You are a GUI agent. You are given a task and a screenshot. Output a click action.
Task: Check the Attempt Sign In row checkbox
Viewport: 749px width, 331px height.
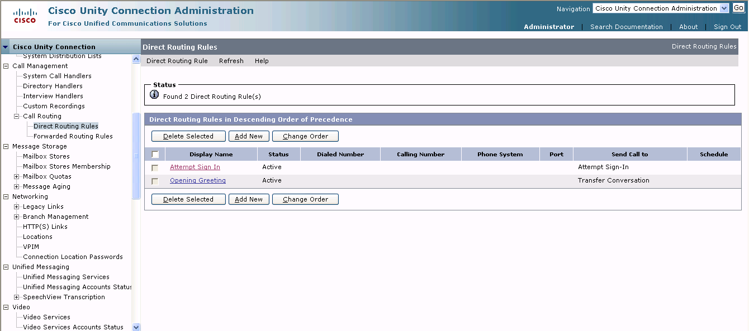pyautogui.click(x=155, y=168)
